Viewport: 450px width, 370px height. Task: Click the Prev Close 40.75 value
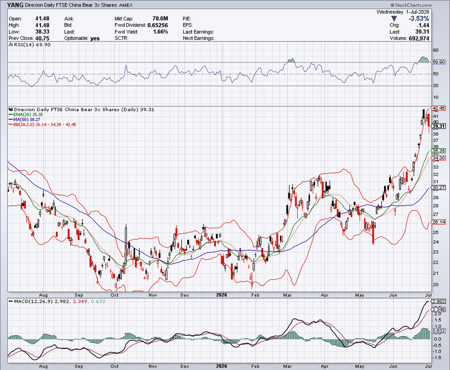42,38
